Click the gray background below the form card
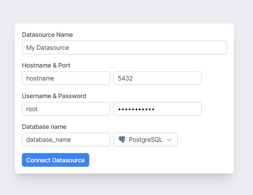 pyautogui.click(x=126, y=186)
